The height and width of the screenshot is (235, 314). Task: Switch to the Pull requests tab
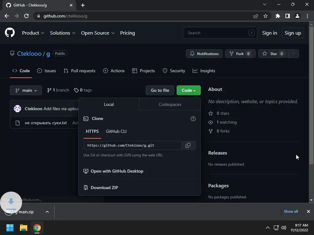point(79,71)
